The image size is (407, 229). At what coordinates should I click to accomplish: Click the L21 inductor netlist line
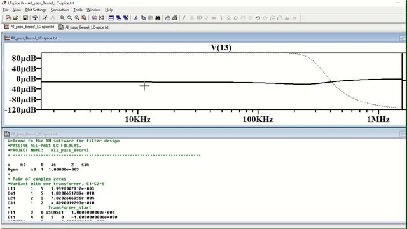click(x=51, y=198)
